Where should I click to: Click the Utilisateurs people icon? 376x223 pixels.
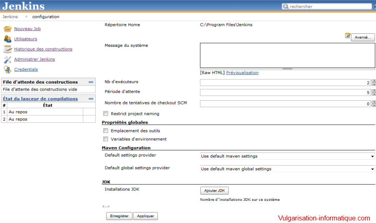tap(8, 39)
